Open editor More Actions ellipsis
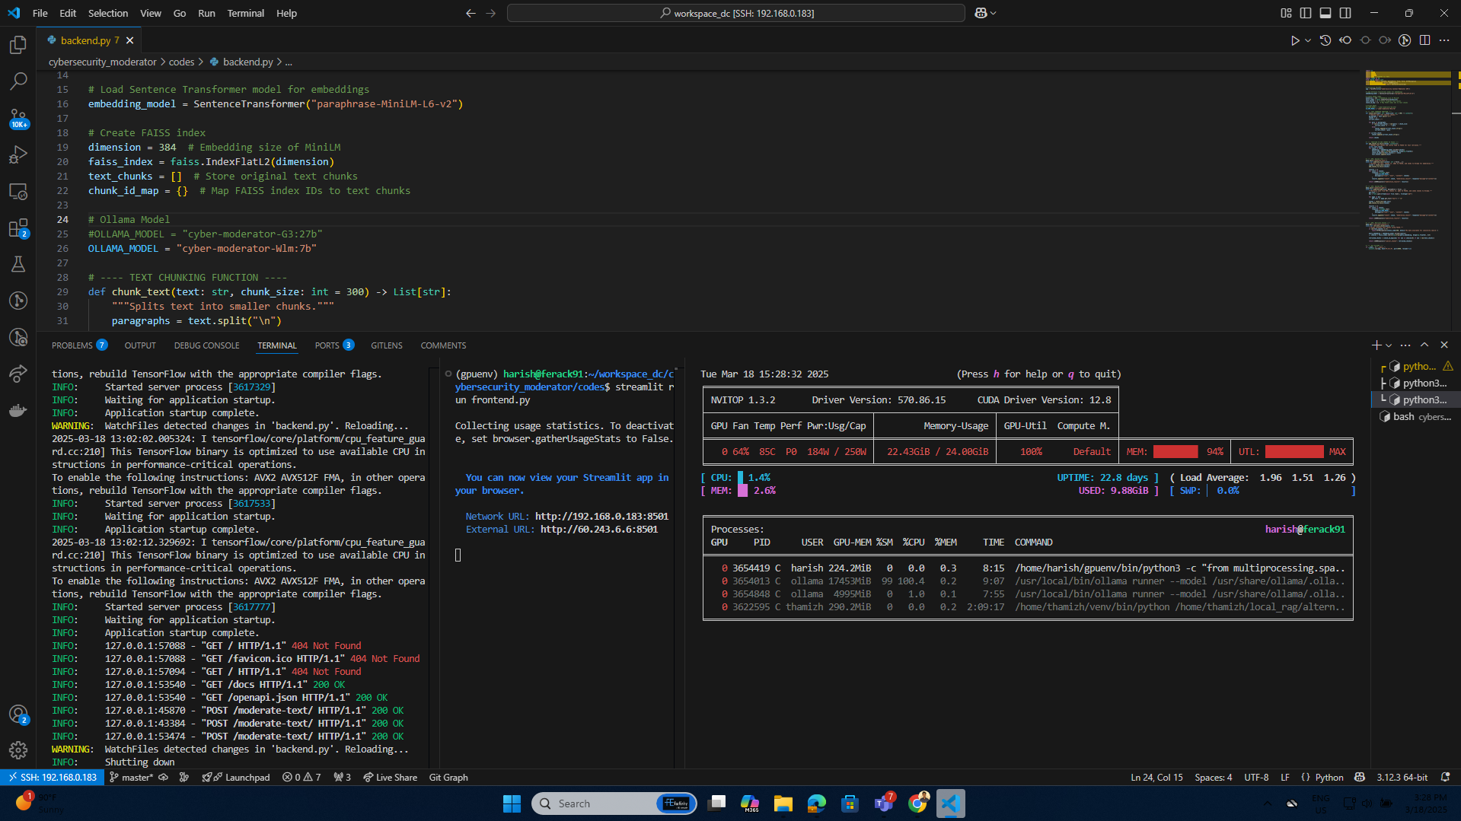This screenshot has width=1461, height=821. pos(1444,40)
